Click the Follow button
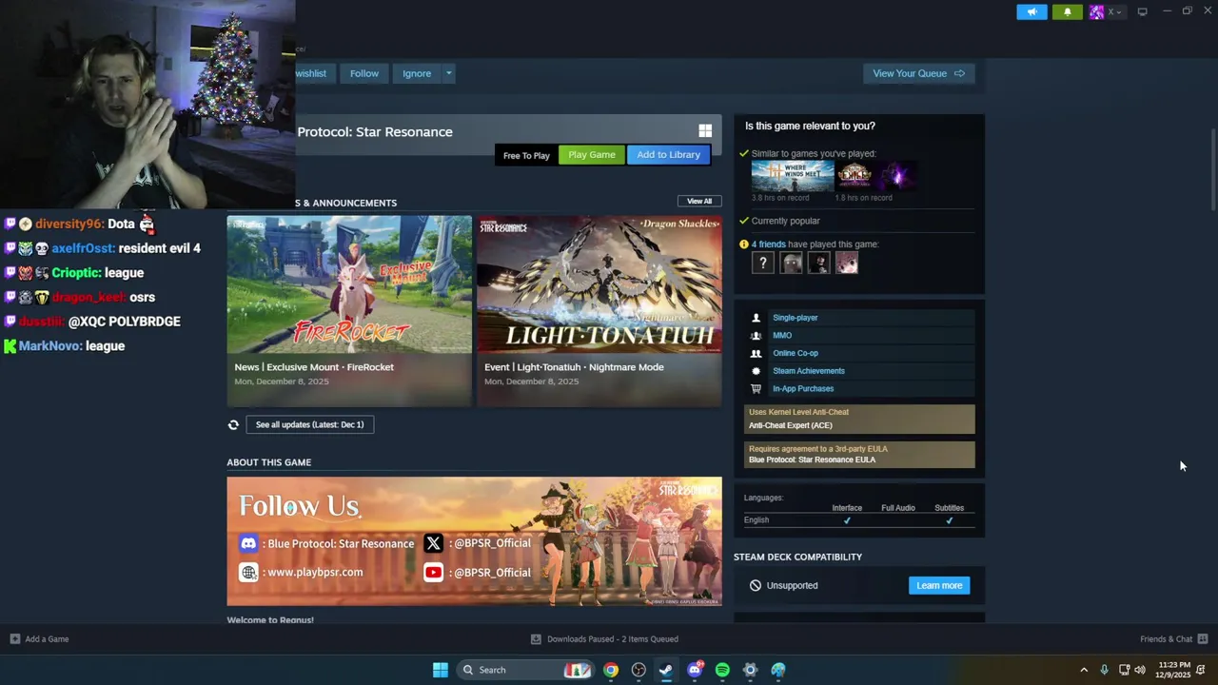 click(x=363, y=73)
